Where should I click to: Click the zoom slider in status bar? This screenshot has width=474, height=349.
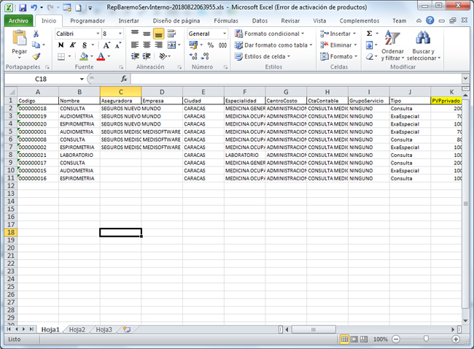(427, 340)
